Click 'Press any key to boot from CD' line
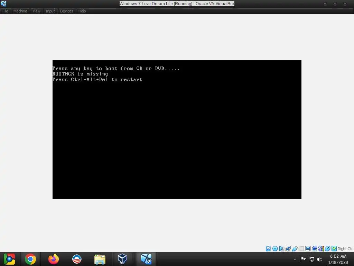354x266 pixels. 116,68
